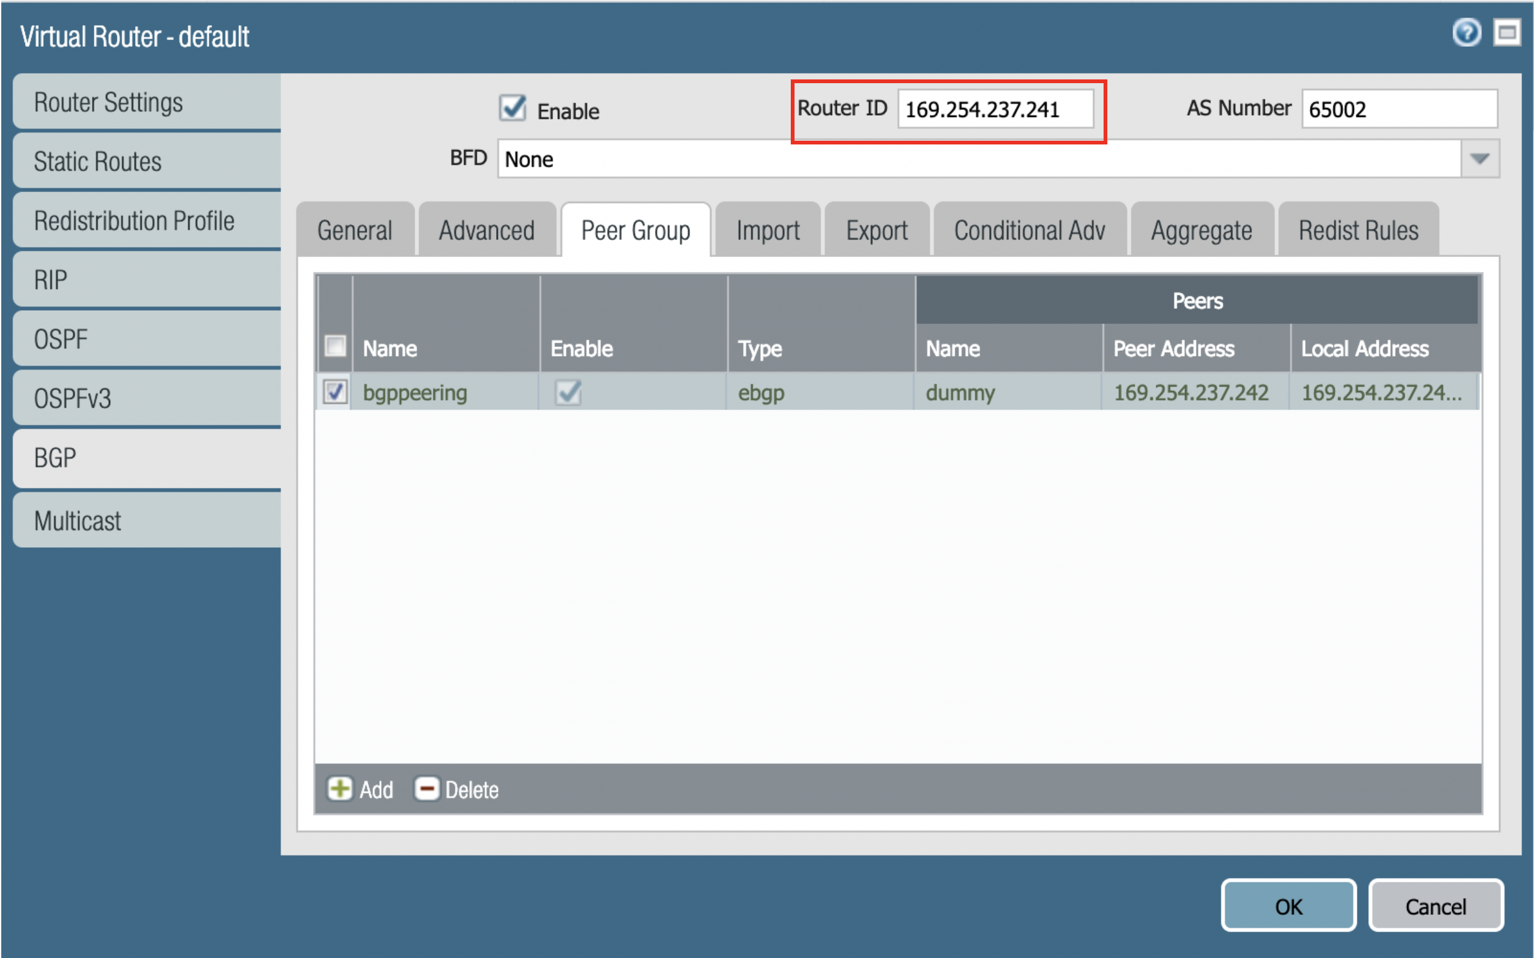1534x958 pixels.
Task: Switch to the Redist Rules tab
Action: pos(1358,231)
